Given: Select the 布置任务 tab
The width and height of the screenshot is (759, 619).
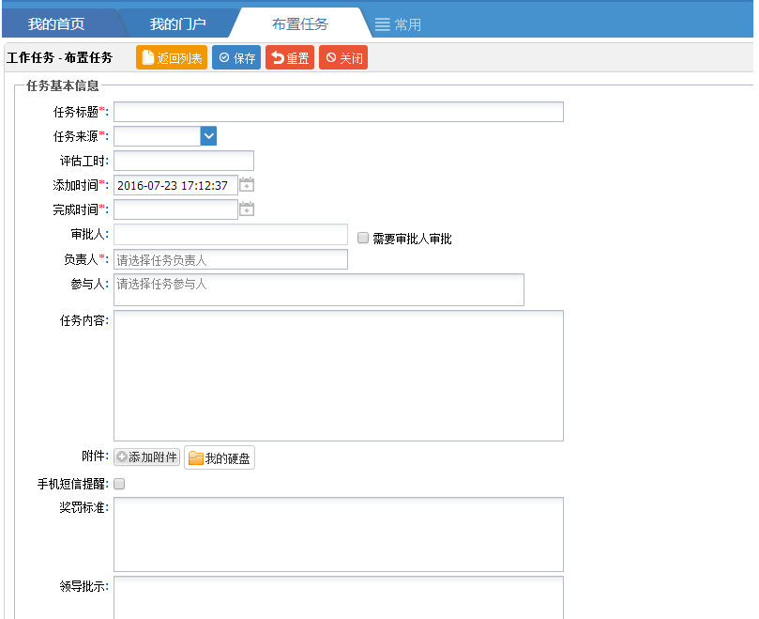Looking at the screenshot, I should 300,23.
